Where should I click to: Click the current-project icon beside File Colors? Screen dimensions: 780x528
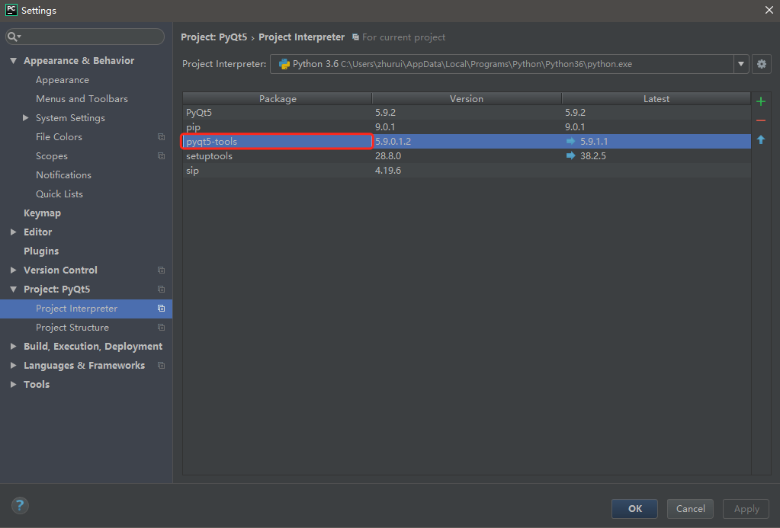pos(160,136)
